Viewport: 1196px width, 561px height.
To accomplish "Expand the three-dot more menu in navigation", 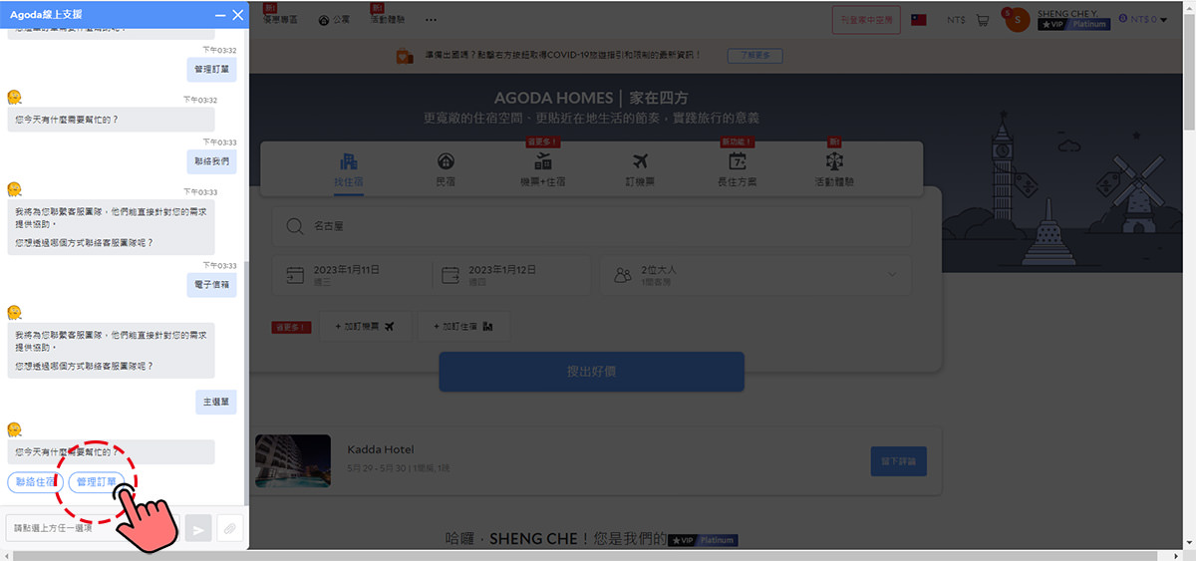I will pos(431,19).
